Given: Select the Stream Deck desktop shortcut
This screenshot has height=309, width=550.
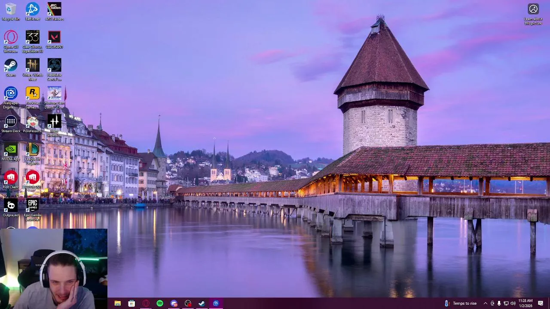Looking at the screenshot, I should (x=11, y=124).
